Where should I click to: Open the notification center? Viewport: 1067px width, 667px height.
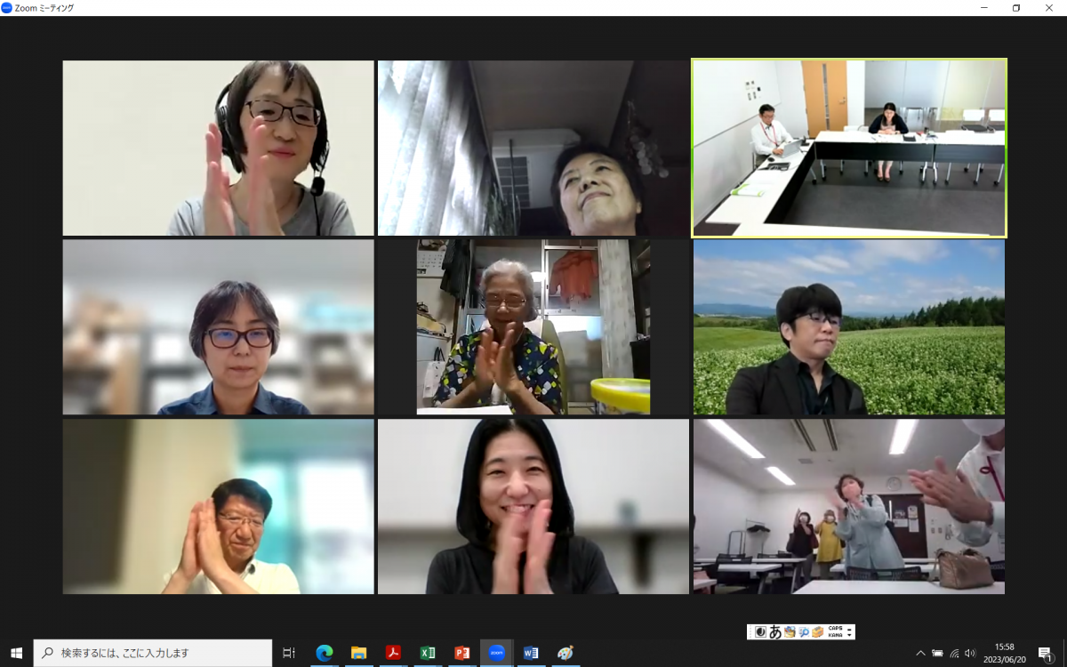(1046, 654)
